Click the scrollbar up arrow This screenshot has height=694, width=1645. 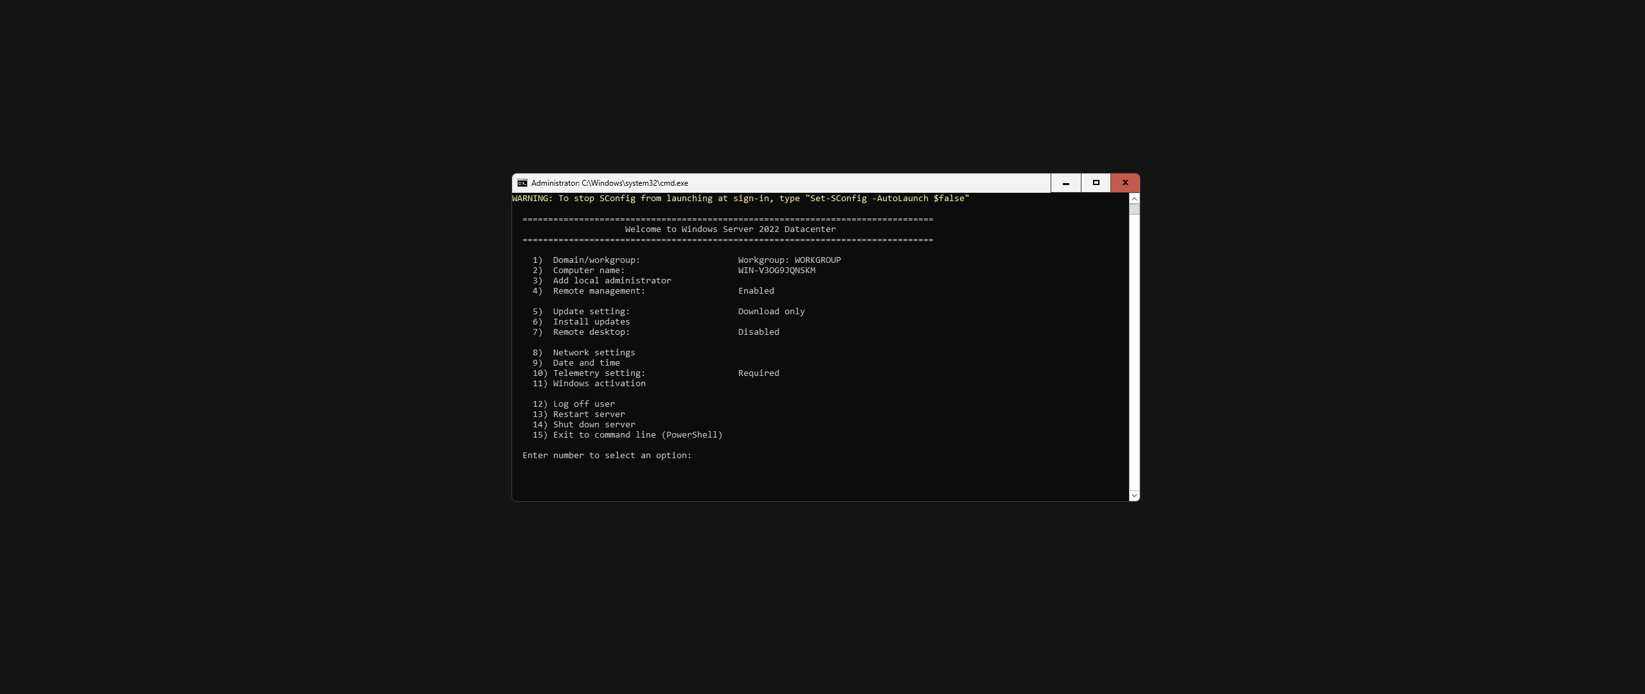tap(1134, 199)
